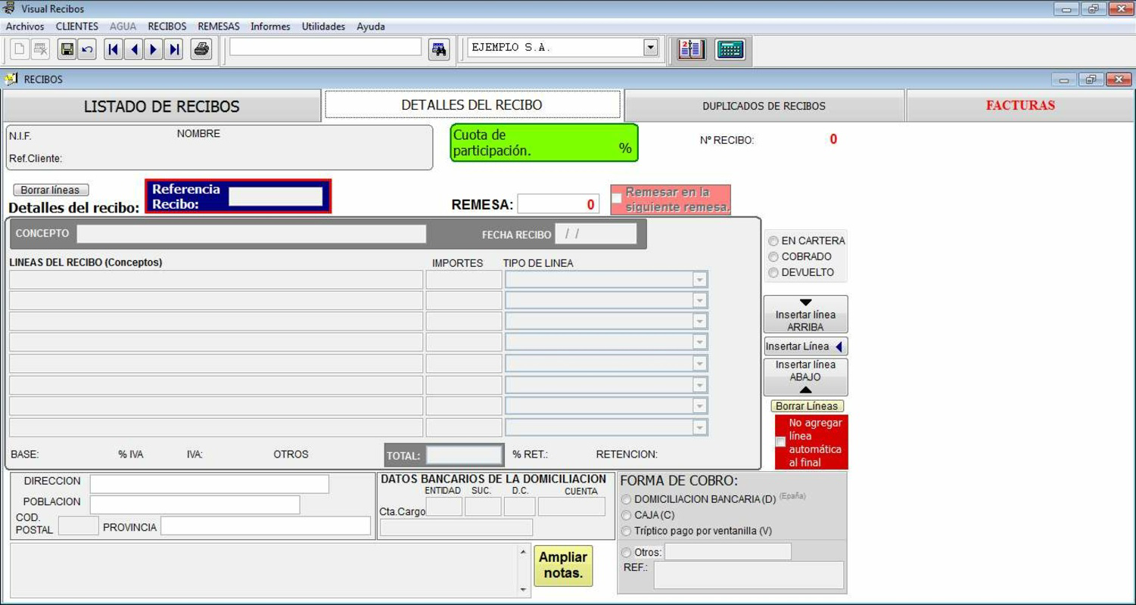Switch to DUPLICADOS DE RECIBOS tab
Viewport: 1136px width, 605px height.
coord(764,107)
